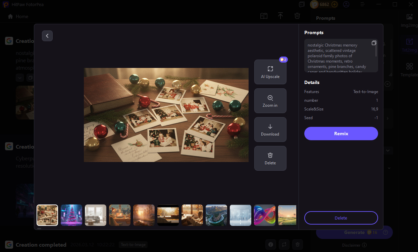Image resolution: width=418 pixels, height=252 pixels.
Task: Add credits with the plus icon
Action: click(334, 5)
